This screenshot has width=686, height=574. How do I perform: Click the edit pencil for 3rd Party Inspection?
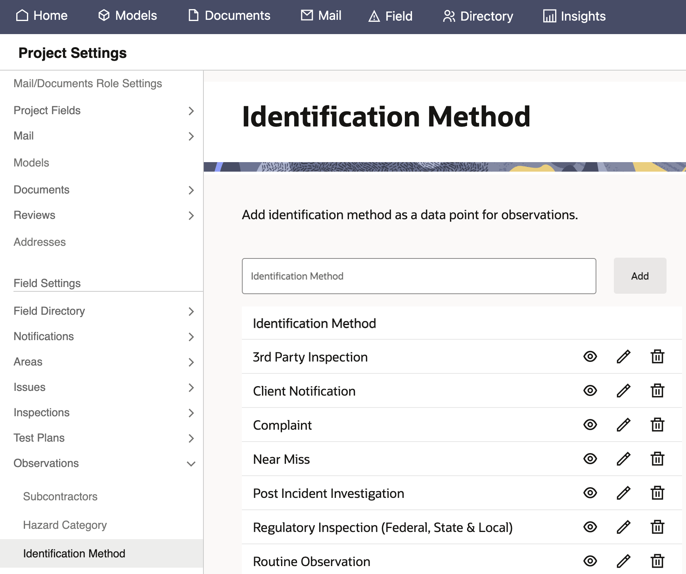623,357
